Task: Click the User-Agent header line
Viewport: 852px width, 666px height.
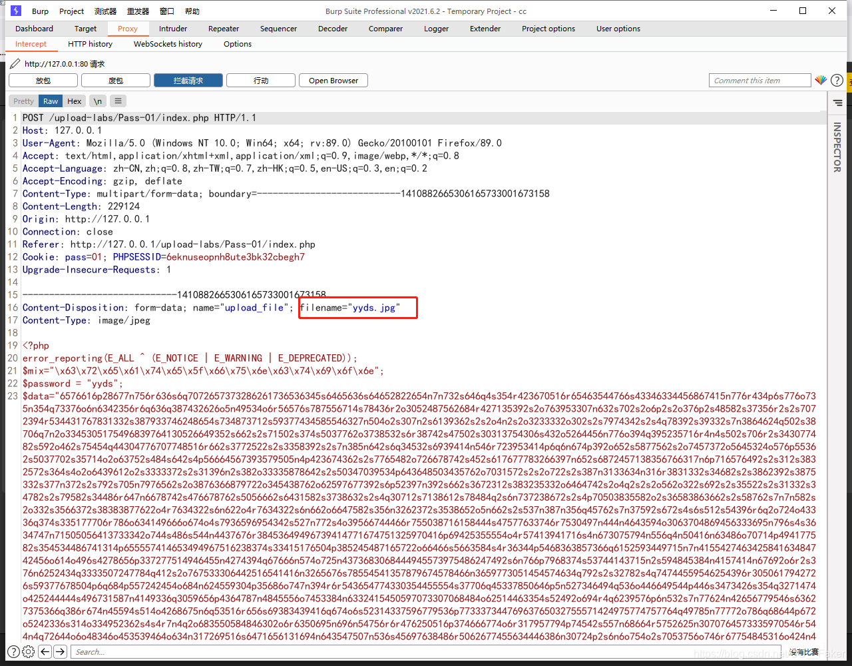Action: click(x=262, y=143)
